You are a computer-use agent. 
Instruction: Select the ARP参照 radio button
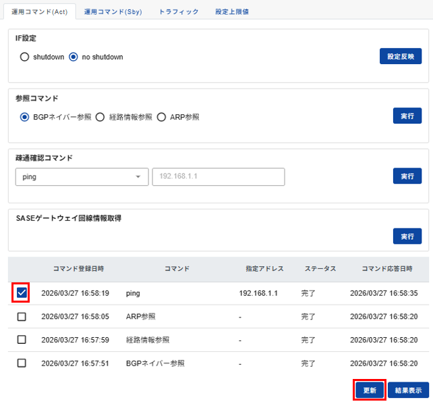(x=161, y=117)
